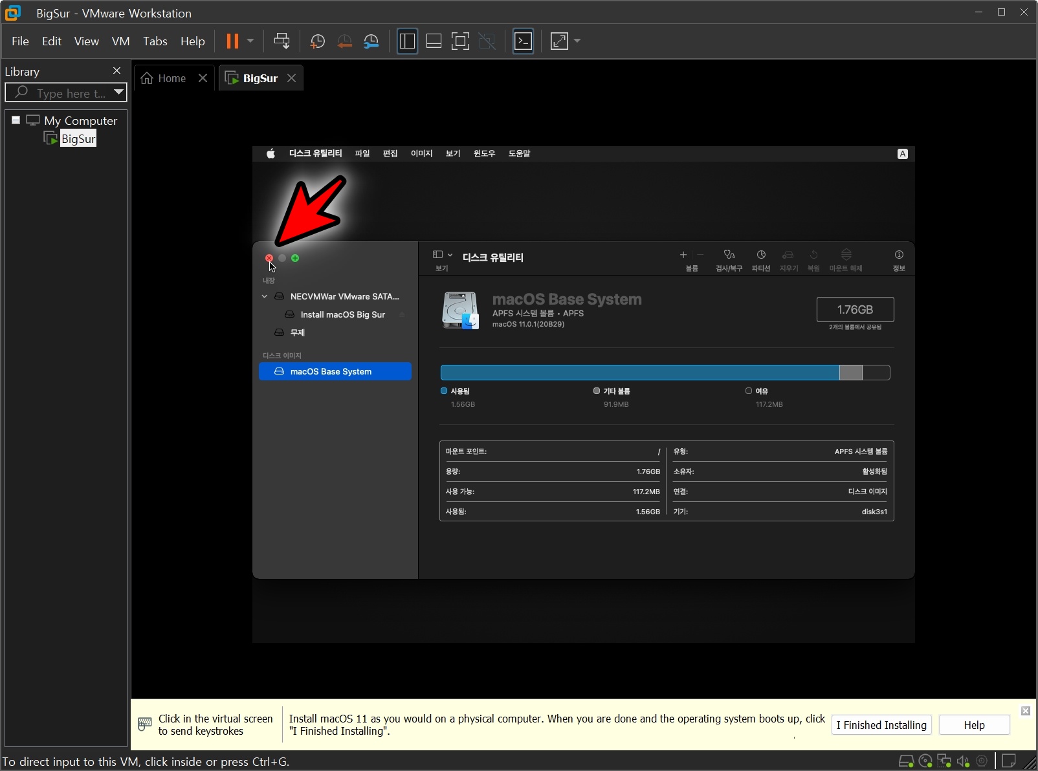Screen dimensions: 1038x771
Task: Select the Install macOS Big Sur volume
Action: 335,314
